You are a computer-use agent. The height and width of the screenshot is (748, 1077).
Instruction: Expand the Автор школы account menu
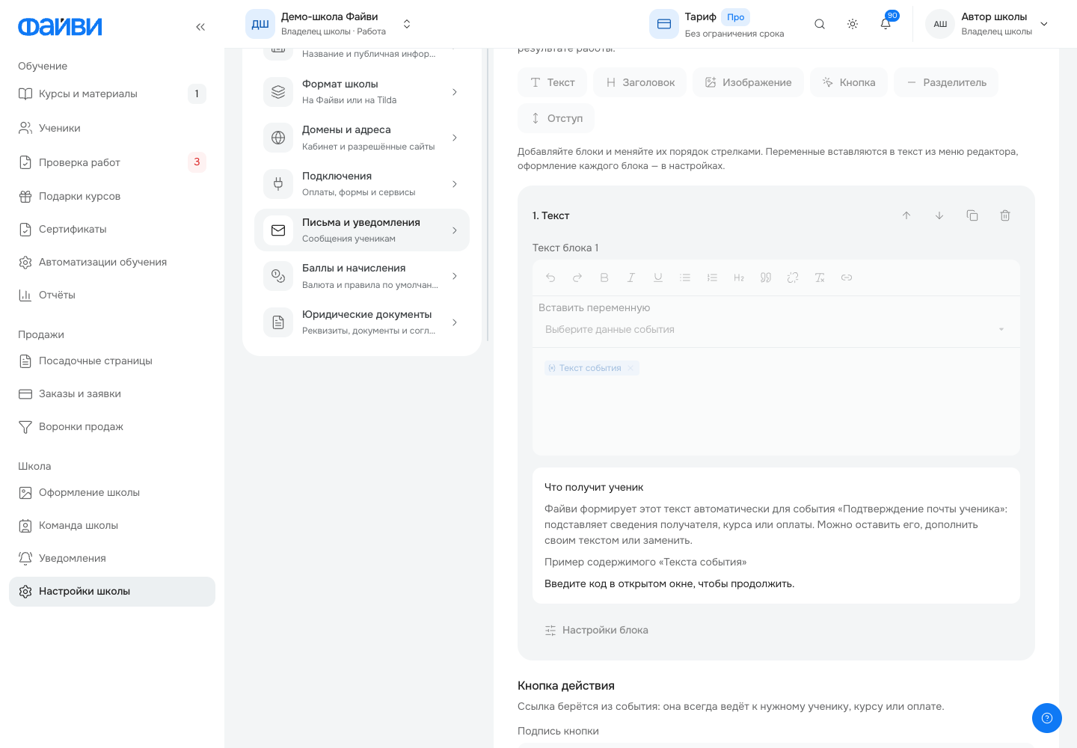[x=987, y=24]
